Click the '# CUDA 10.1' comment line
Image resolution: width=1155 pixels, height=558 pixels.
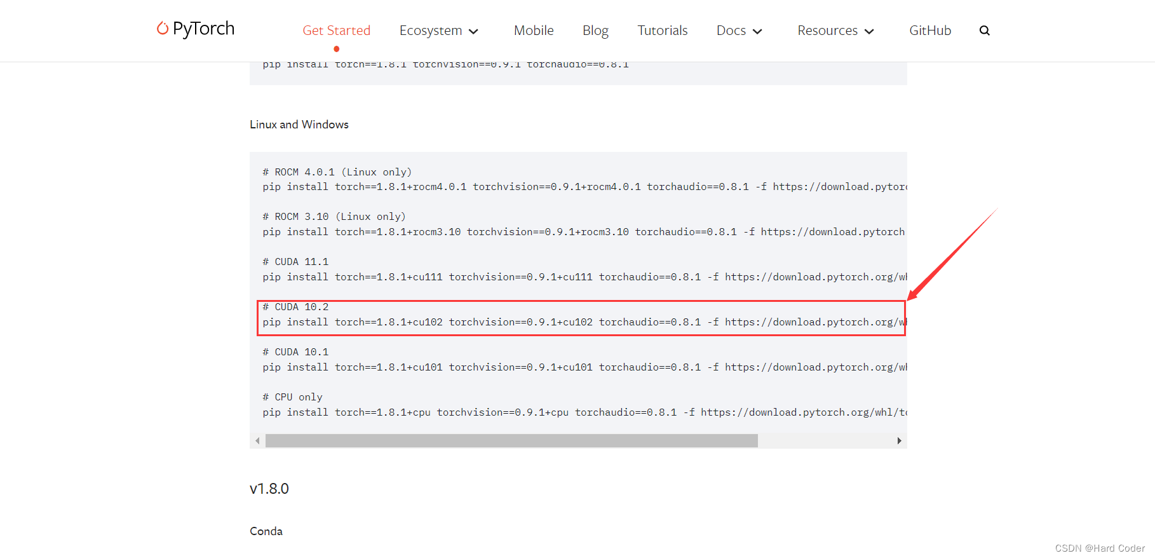point(295,352)
